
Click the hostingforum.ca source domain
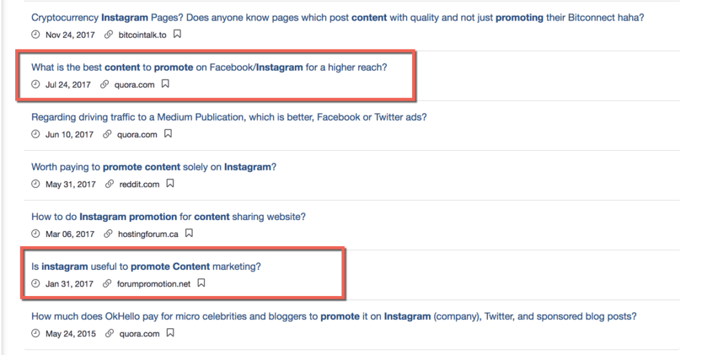click(x=148, y=234)
